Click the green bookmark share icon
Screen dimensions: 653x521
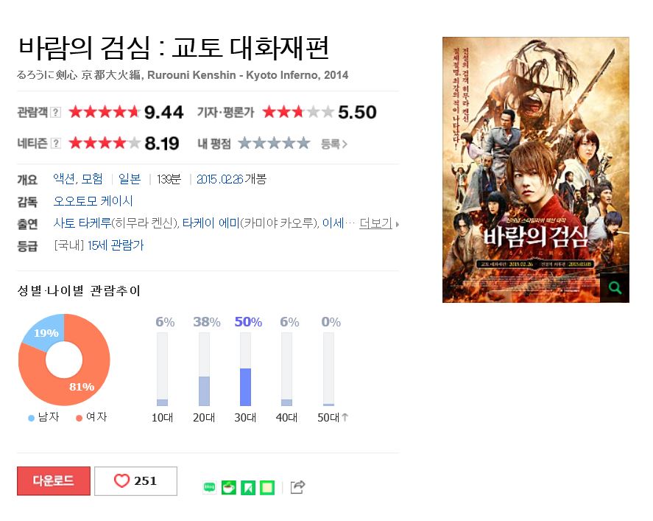point(248,487)
